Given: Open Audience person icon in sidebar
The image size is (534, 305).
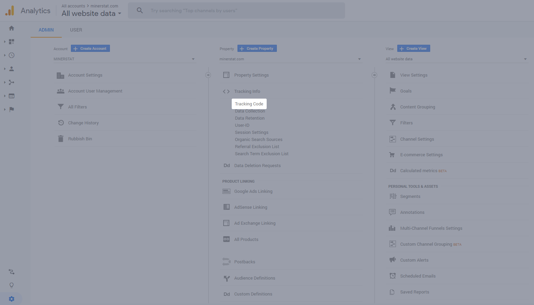Looking at the screenshot, I should coord(12,69).
